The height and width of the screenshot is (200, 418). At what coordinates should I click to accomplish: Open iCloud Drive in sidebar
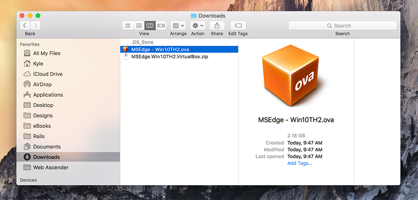69,74
